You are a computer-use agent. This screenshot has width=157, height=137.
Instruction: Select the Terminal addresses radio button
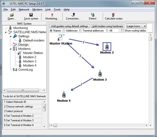80,30
